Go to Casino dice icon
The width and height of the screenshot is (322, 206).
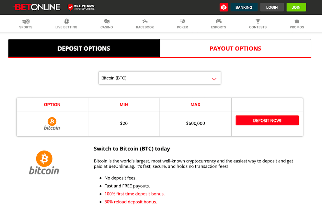coord(107,21)
